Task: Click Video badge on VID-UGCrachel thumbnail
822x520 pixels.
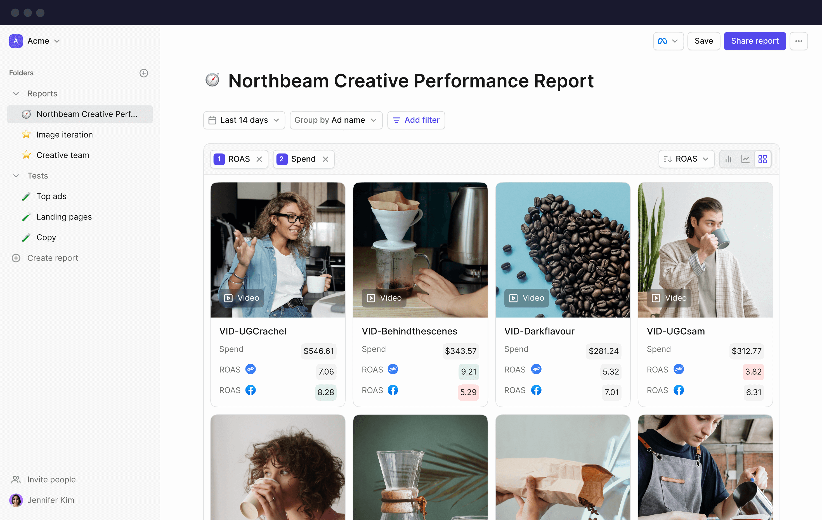Action: pyautogui.click(x=242, y=298)
